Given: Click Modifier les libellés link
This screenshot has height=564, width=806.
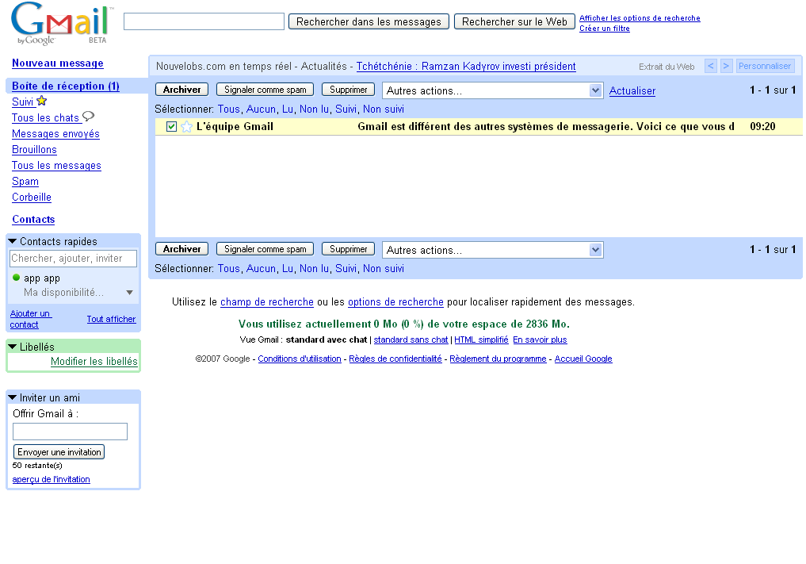Looking at the screenshot, I should [x=94, y=361].
